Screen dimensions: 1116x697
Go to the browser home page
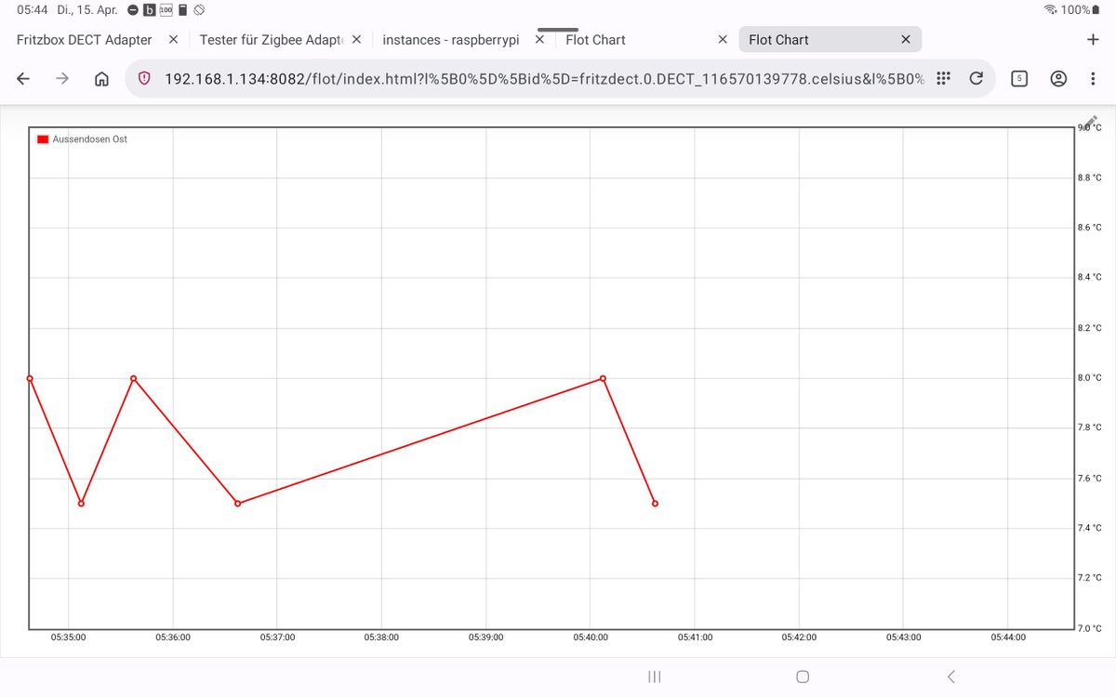102,79
